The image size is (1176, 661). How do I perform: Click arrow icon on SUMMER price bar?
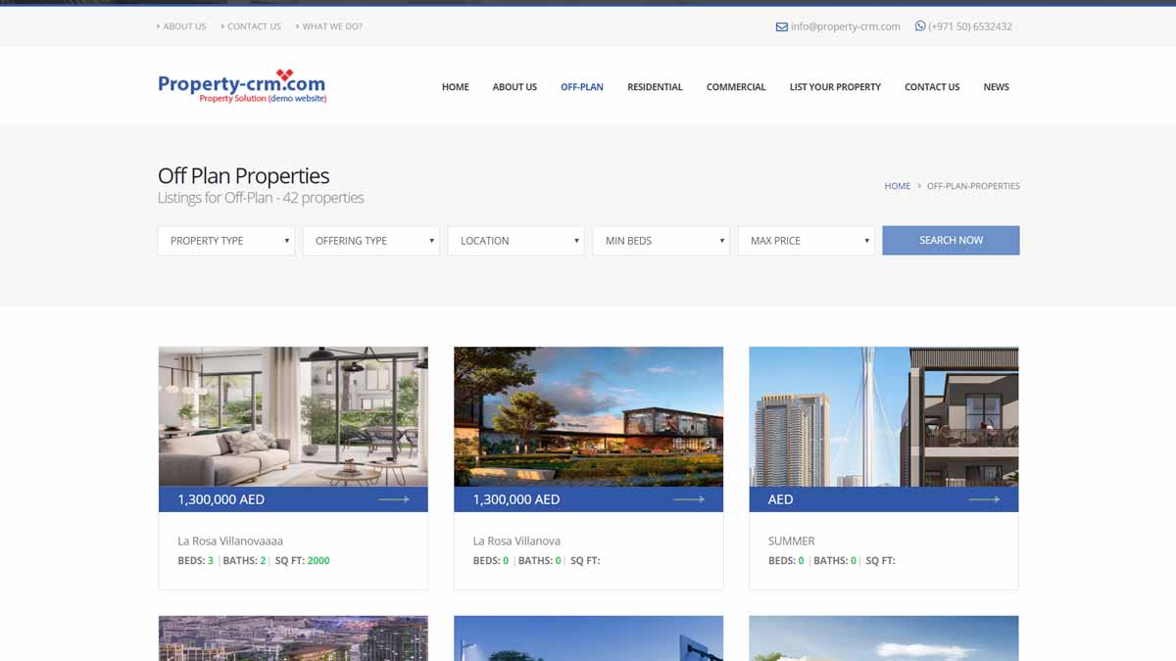(x=985, y=499)
